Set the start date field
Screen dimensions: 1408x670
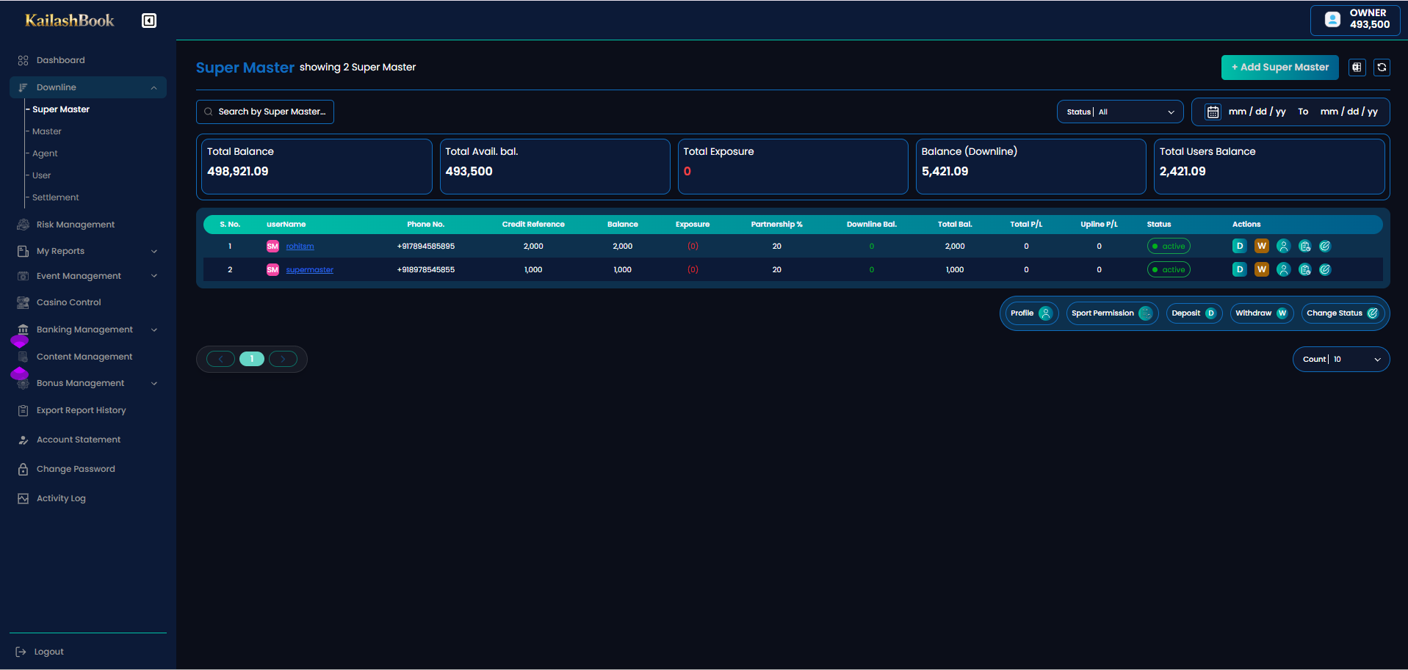[x=1257, y=112]
